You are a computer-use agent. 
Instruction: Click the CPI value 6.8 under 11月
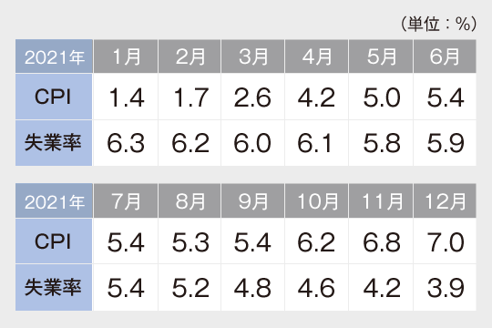[x=381, y=241]
